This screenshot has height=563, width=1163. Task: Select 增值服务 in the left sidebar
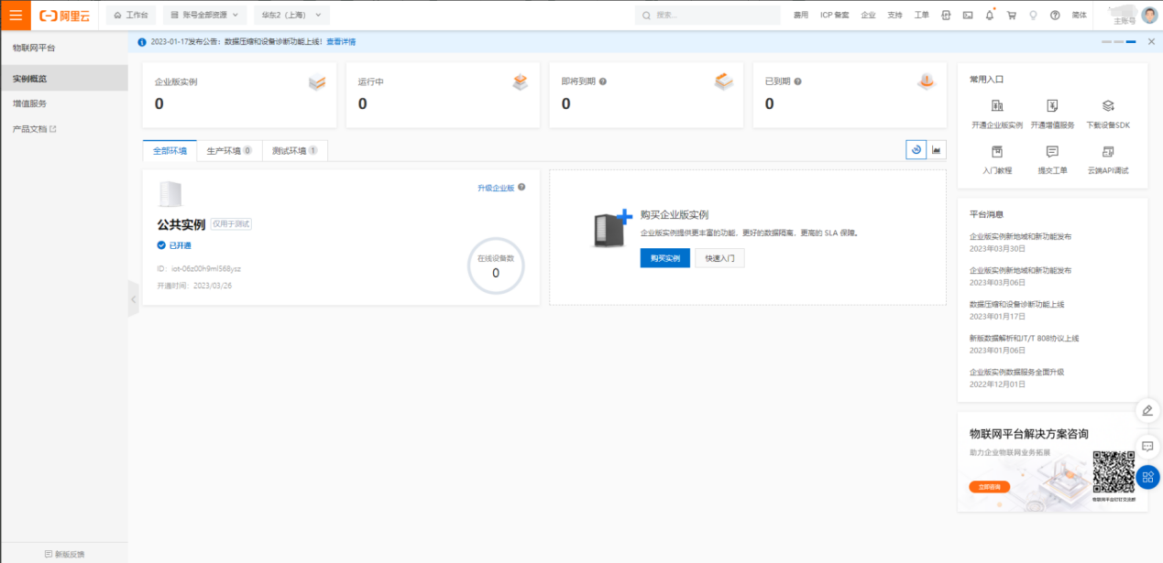[x=29, y=103]
